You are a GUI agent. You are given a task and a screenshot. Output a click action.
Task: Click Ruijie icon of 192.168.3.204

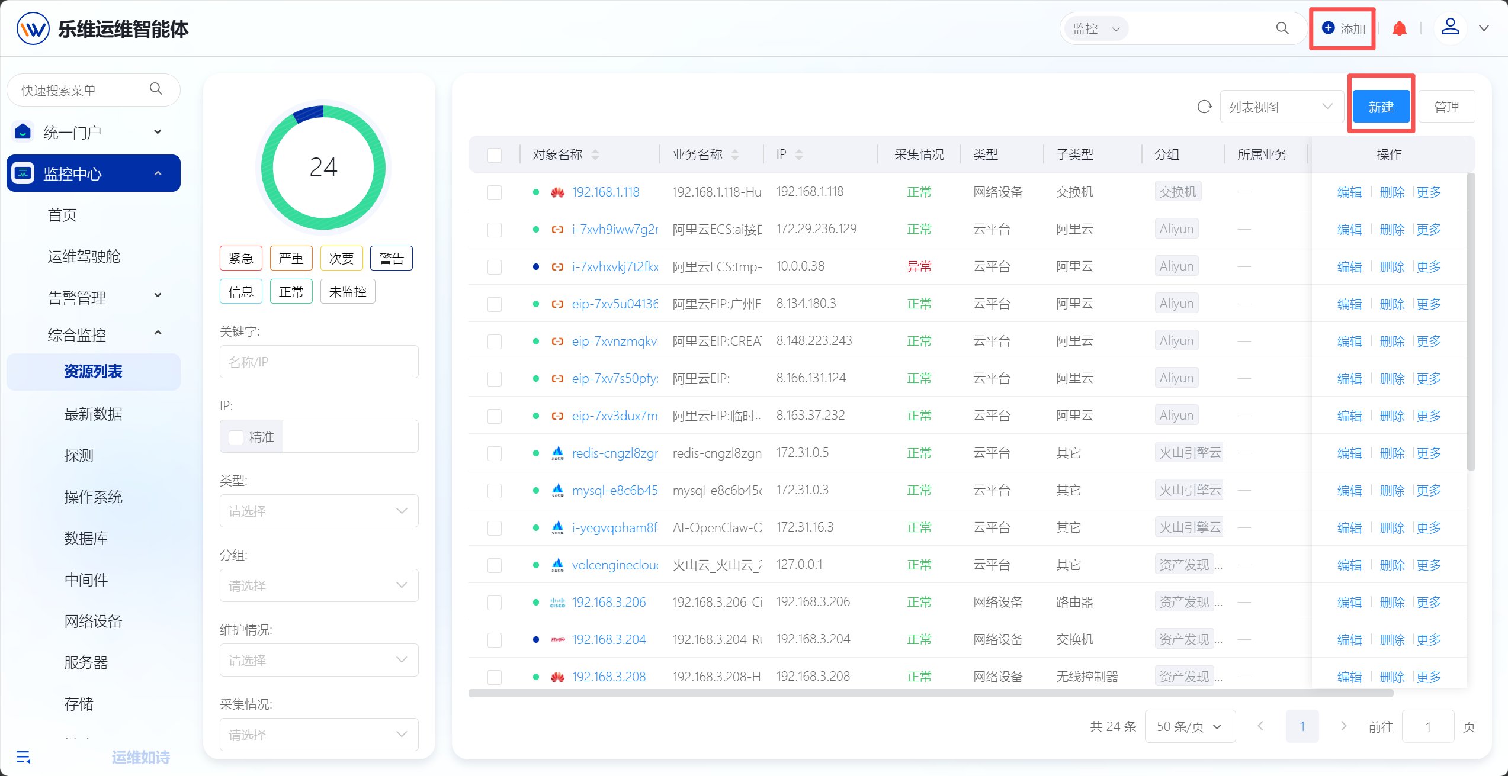point(557,640)
